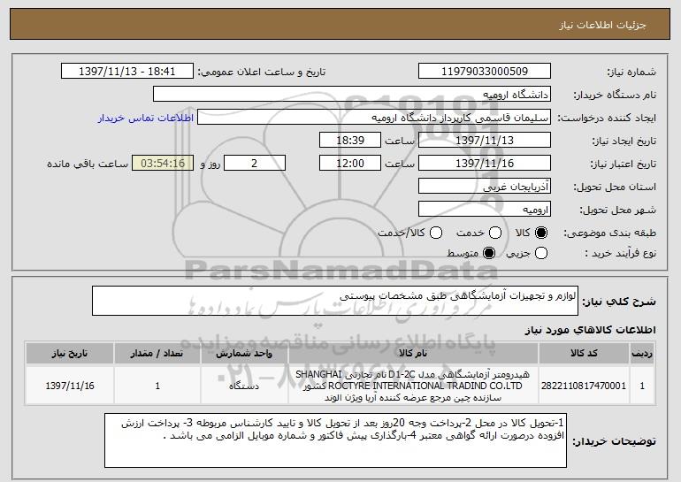
Task: Open the buyer contact information link
Action: coord(146,118)
